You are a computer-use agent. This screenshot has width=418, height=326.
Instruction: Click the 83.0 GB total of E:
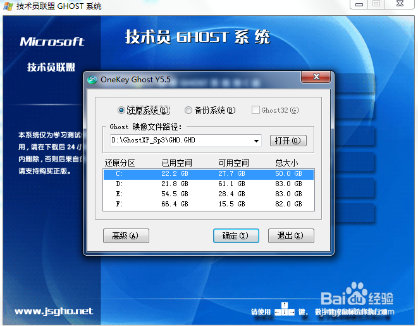point(288,194)
